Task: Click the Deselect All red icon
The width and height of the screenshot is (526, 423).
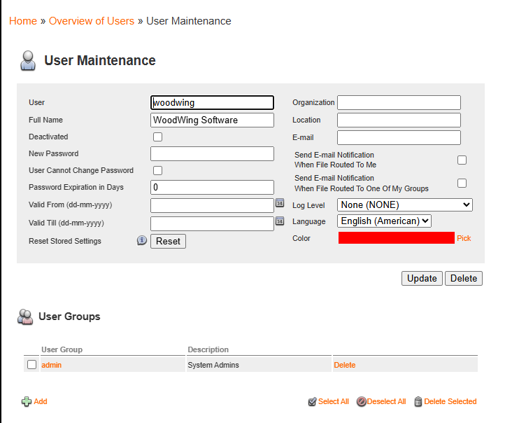Action: click(362, 401)
